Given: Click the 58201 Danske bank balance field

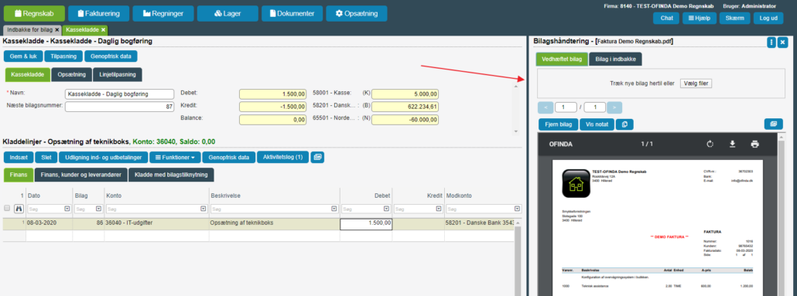Looking at the screenshot, I should point(405,107).
